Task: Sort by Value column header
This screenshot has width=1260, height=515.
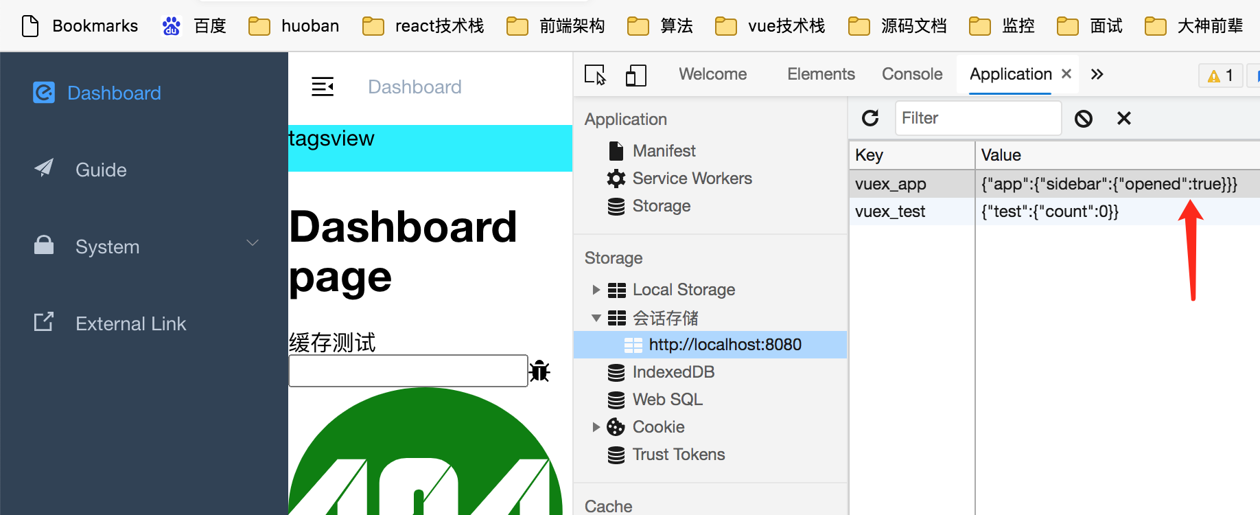Action: click(1117, 155)
